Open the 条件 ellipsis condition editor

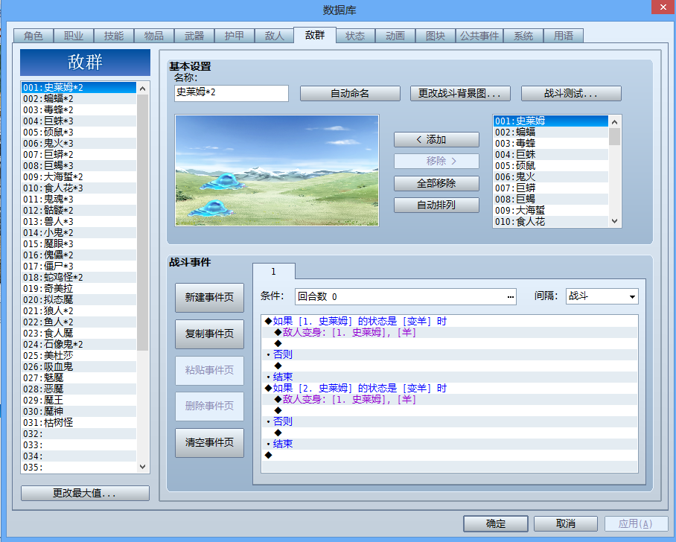pyautogui.click(x=511, y=296)
